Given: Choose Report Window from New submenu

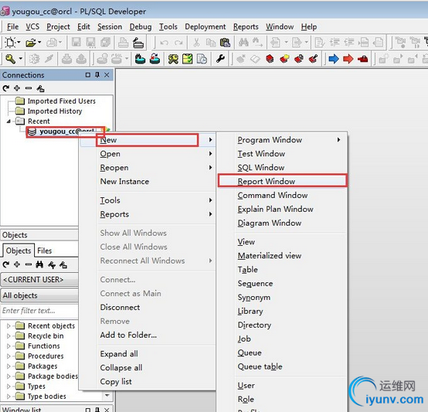Looking at the screenshot, I should [x=283, y=182].
